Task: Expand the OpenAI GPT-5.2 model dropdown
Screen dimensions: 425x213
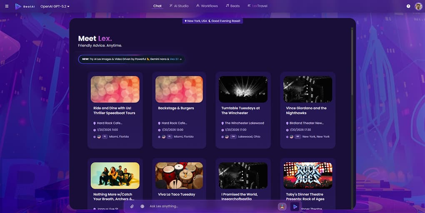Action: pyautogui.click(x=55, y=6)
